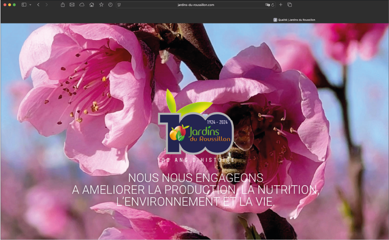389x240 pixels.
Task: Open a new tab with plus button
Action: tap(281, 5)
